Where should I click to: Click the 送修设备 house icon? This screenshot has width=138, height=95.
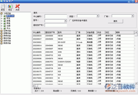1,41
